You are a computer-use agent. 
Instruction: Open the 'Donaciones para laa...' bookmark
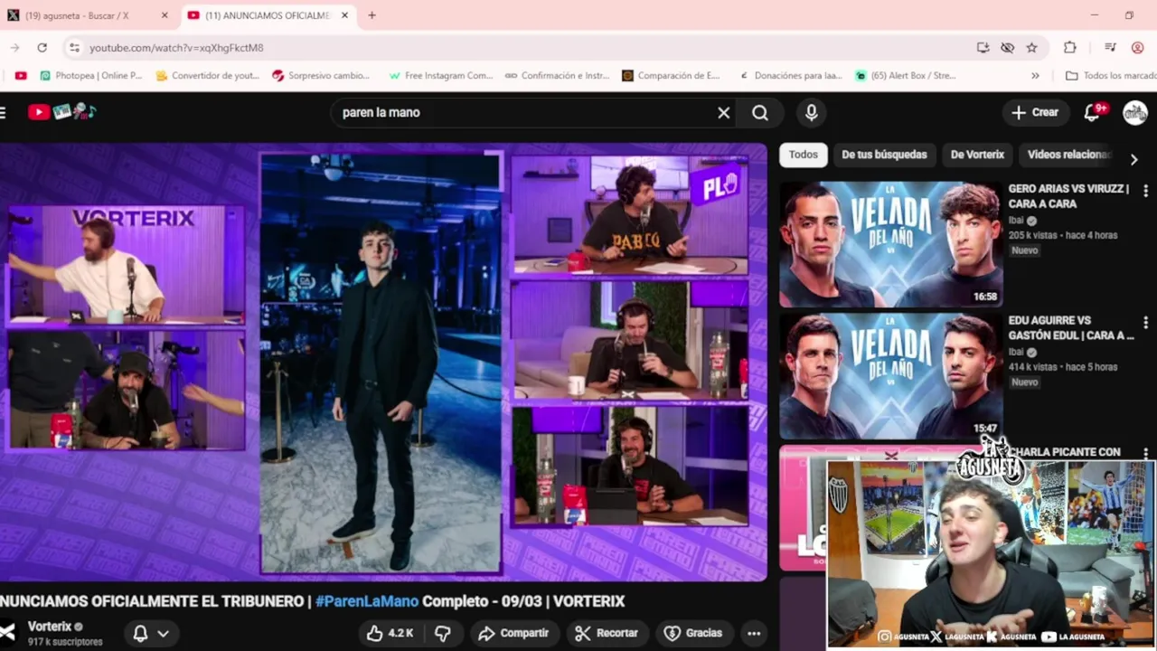pyautogui.click(x=790, y=76)
